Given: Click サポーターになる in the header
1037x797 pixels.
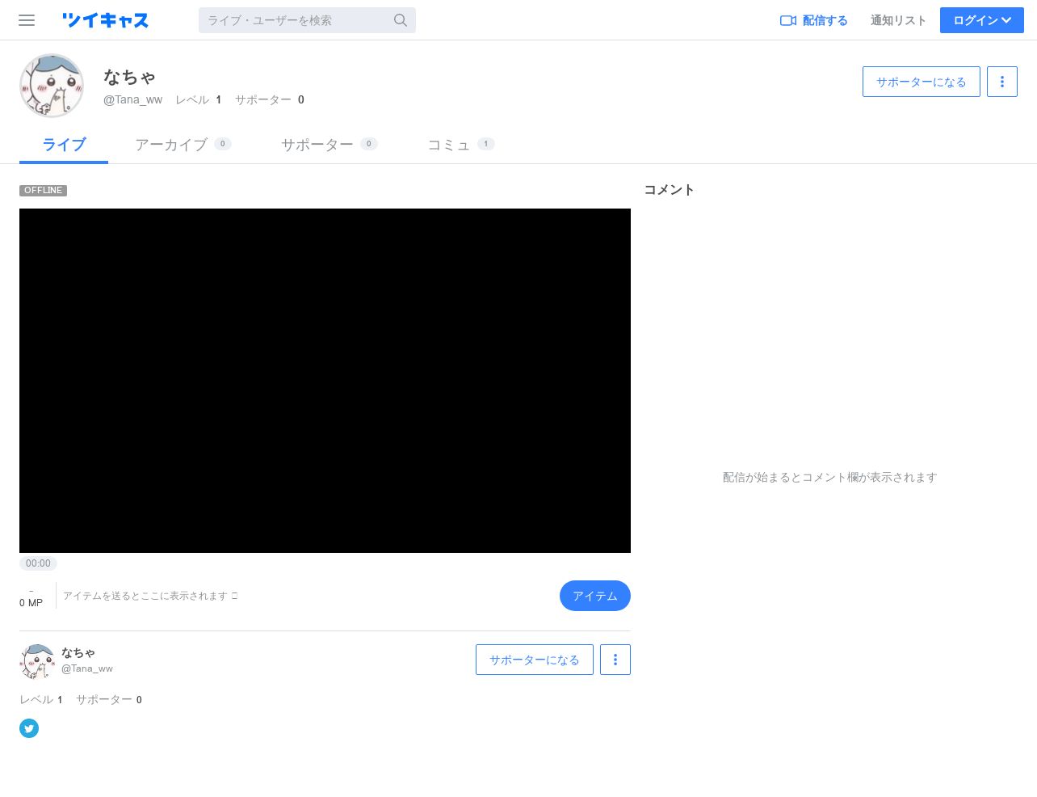Looking at the screenshot, I should pyautogui.click(x=922, y=82).
